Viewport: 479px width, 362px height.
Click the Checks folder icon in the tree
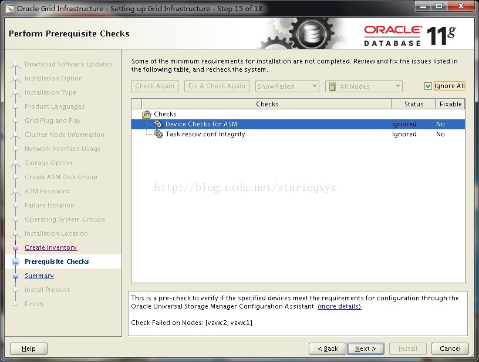(147, 115)
